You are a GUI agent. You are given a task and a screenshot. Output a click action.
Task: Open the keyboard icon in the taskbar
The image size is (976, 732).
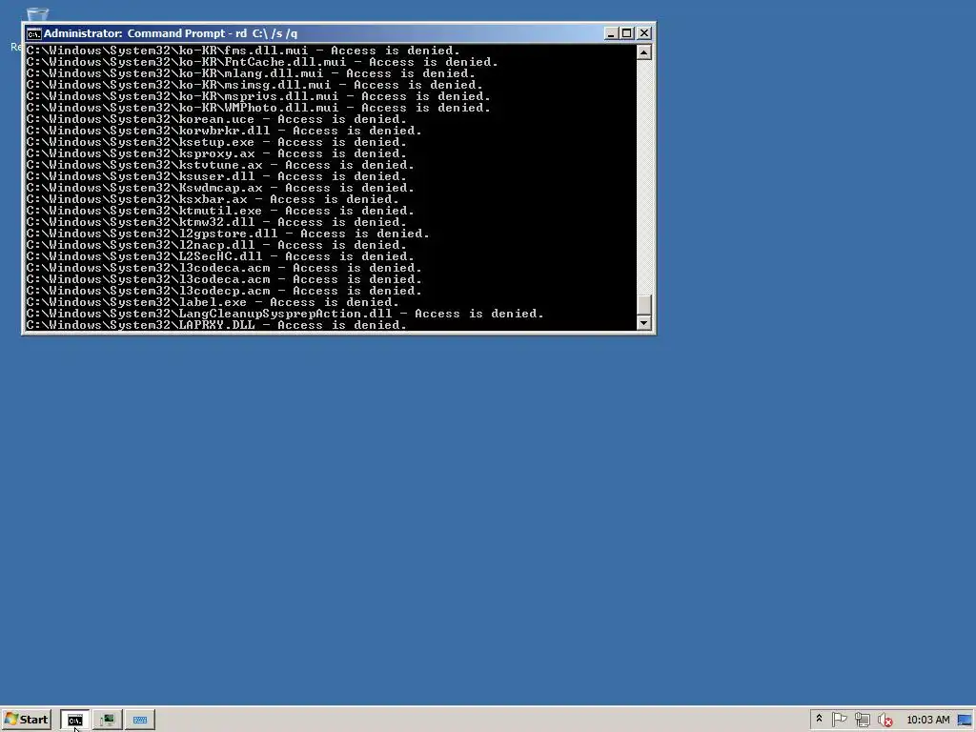(140, 720)
